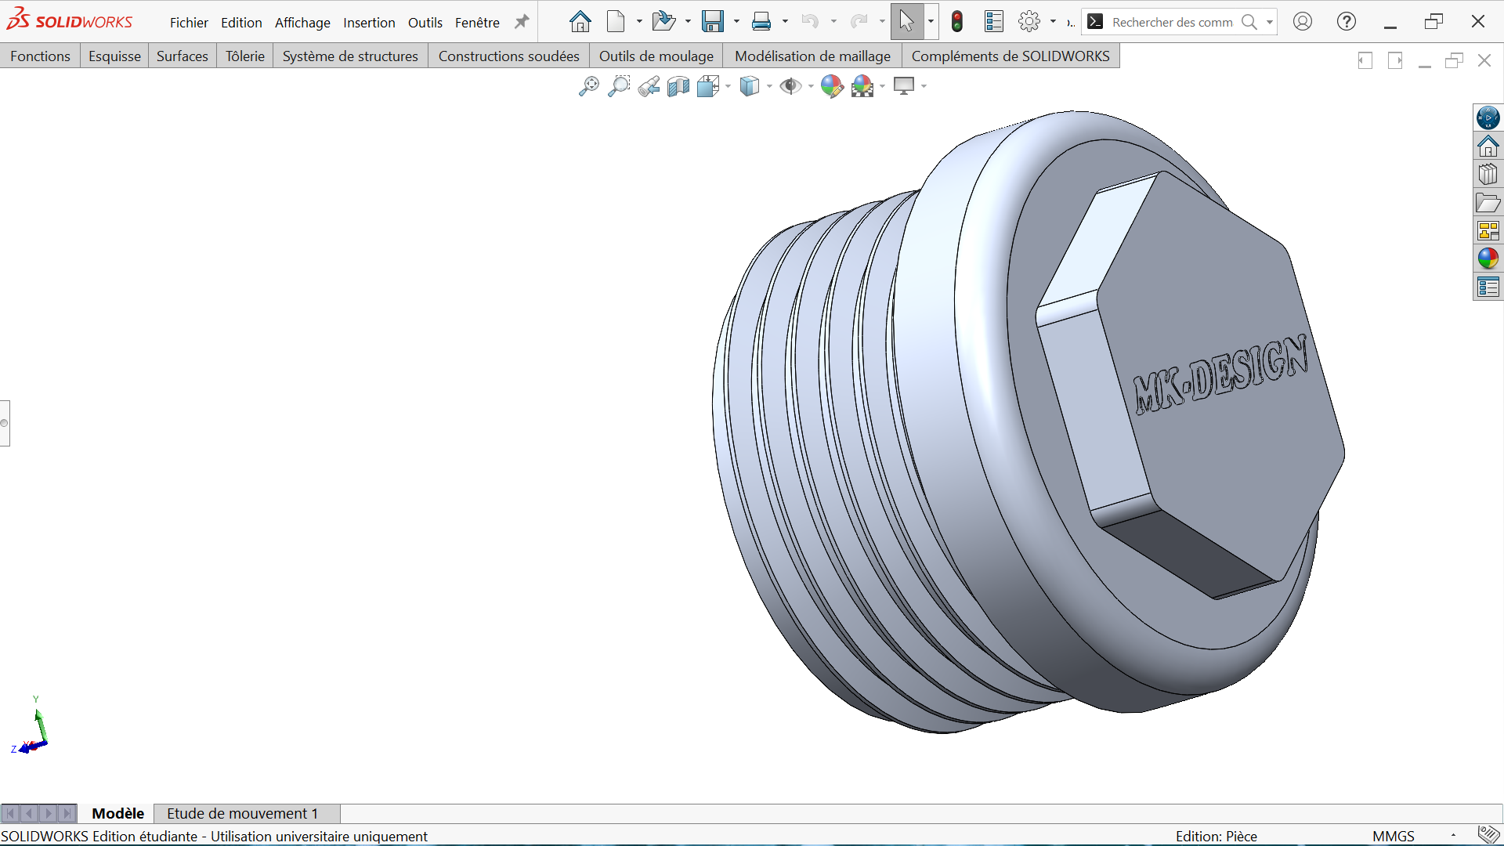This screenshot has height=846, width=1504.
Task: Open File Properties icon
Action: [x=994, y=22]
